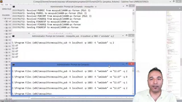Click the mosquitto_sub window title bar text

(x=73, y=36)
